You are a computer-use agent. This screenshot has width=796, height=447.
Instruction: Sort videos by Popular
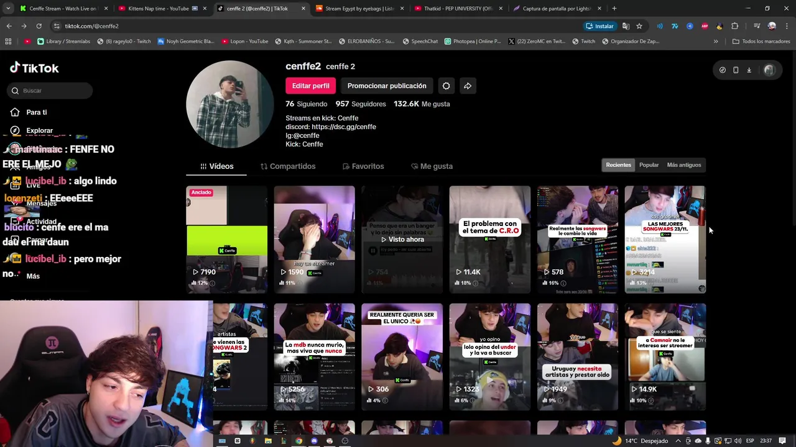pyautogui.click(x=649, y=165)
